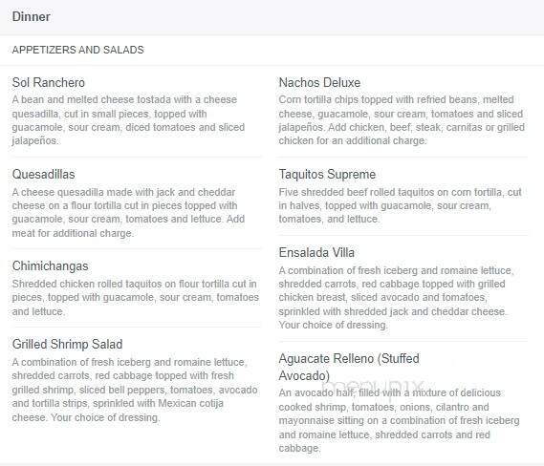The width and height of the screenshot is (544, 466).
Task: Select the Aguacate Relleno (Stuffed Avocado) title
Action: click(349, 367)
